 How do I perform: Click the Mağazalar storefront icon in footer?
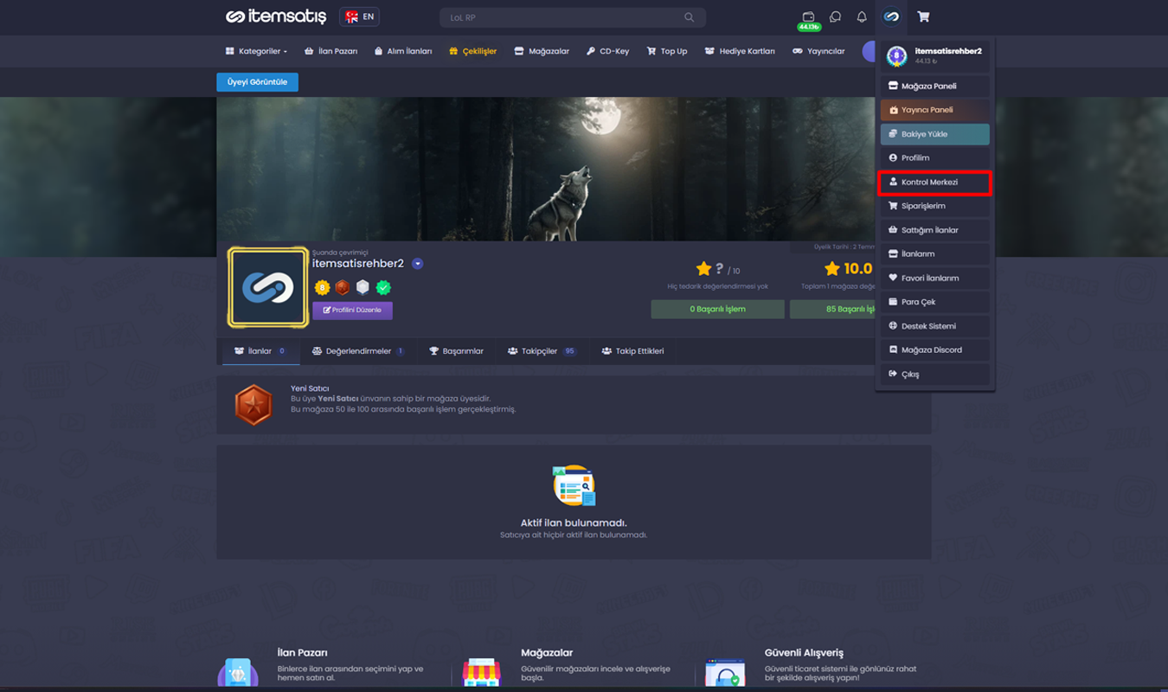[481, 672]
